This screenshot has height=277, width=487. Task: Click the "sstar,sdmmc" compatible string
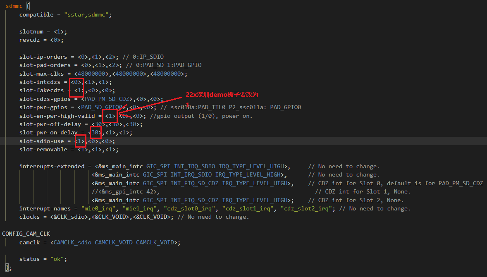pos(88,14)
